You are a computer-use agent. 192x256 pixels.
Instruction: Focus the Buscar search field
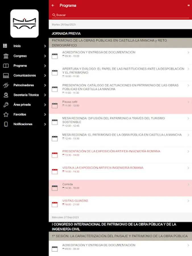pos(121,15)
